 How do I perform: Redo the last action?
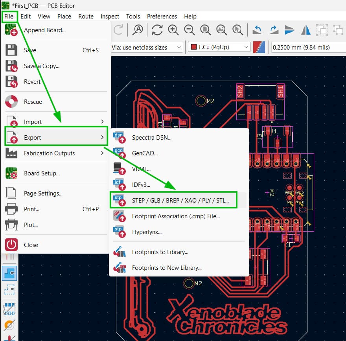pyautogui.click(x=275, y=29)
